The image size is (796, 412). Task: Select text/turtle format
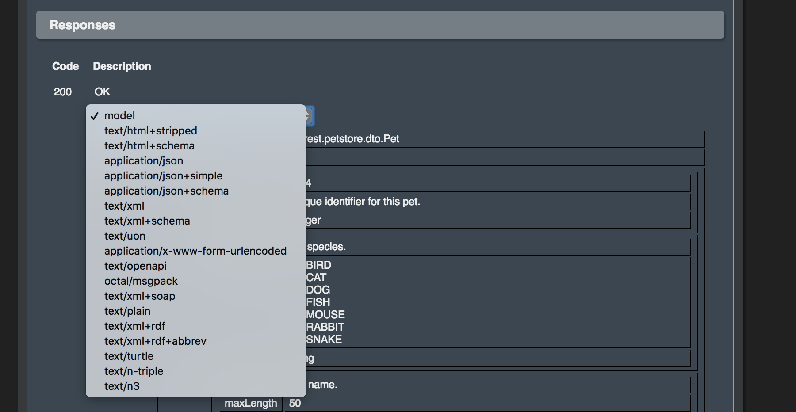(129, 356)
